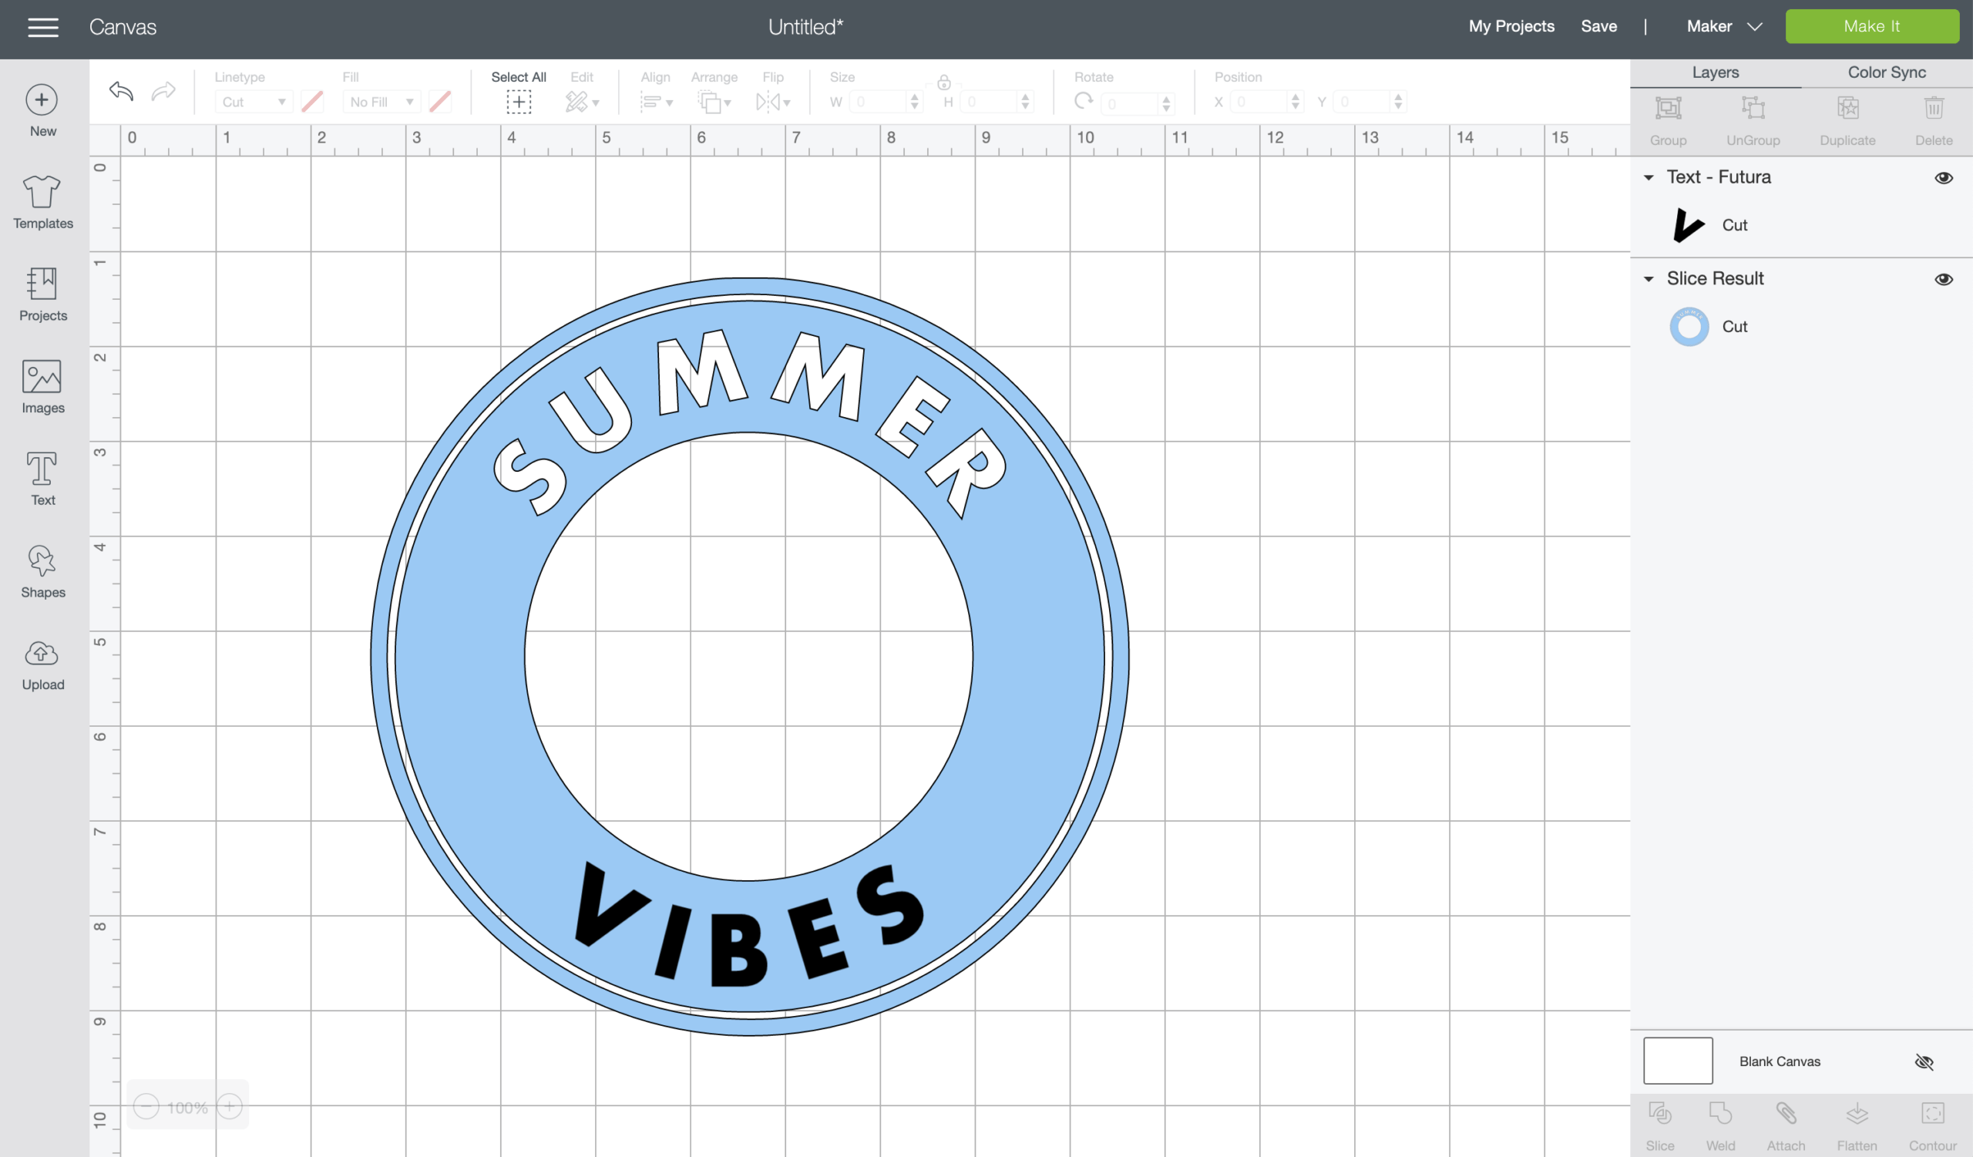The height and width of the screenshot is (1157, 1973).
Task: Switch to the Color Sync tab
Action: (1886, 72)
